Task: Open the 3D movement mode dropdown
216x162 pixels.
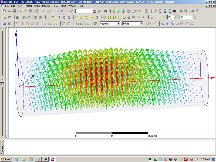Action: coord(194,17)
